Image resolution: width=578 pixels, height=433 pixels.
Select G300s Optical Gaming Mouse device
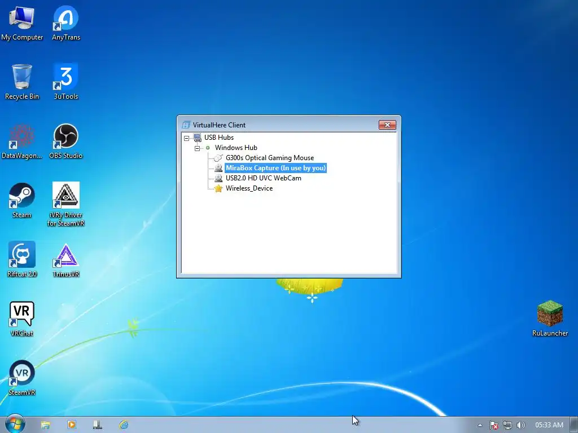click(270, 158)
